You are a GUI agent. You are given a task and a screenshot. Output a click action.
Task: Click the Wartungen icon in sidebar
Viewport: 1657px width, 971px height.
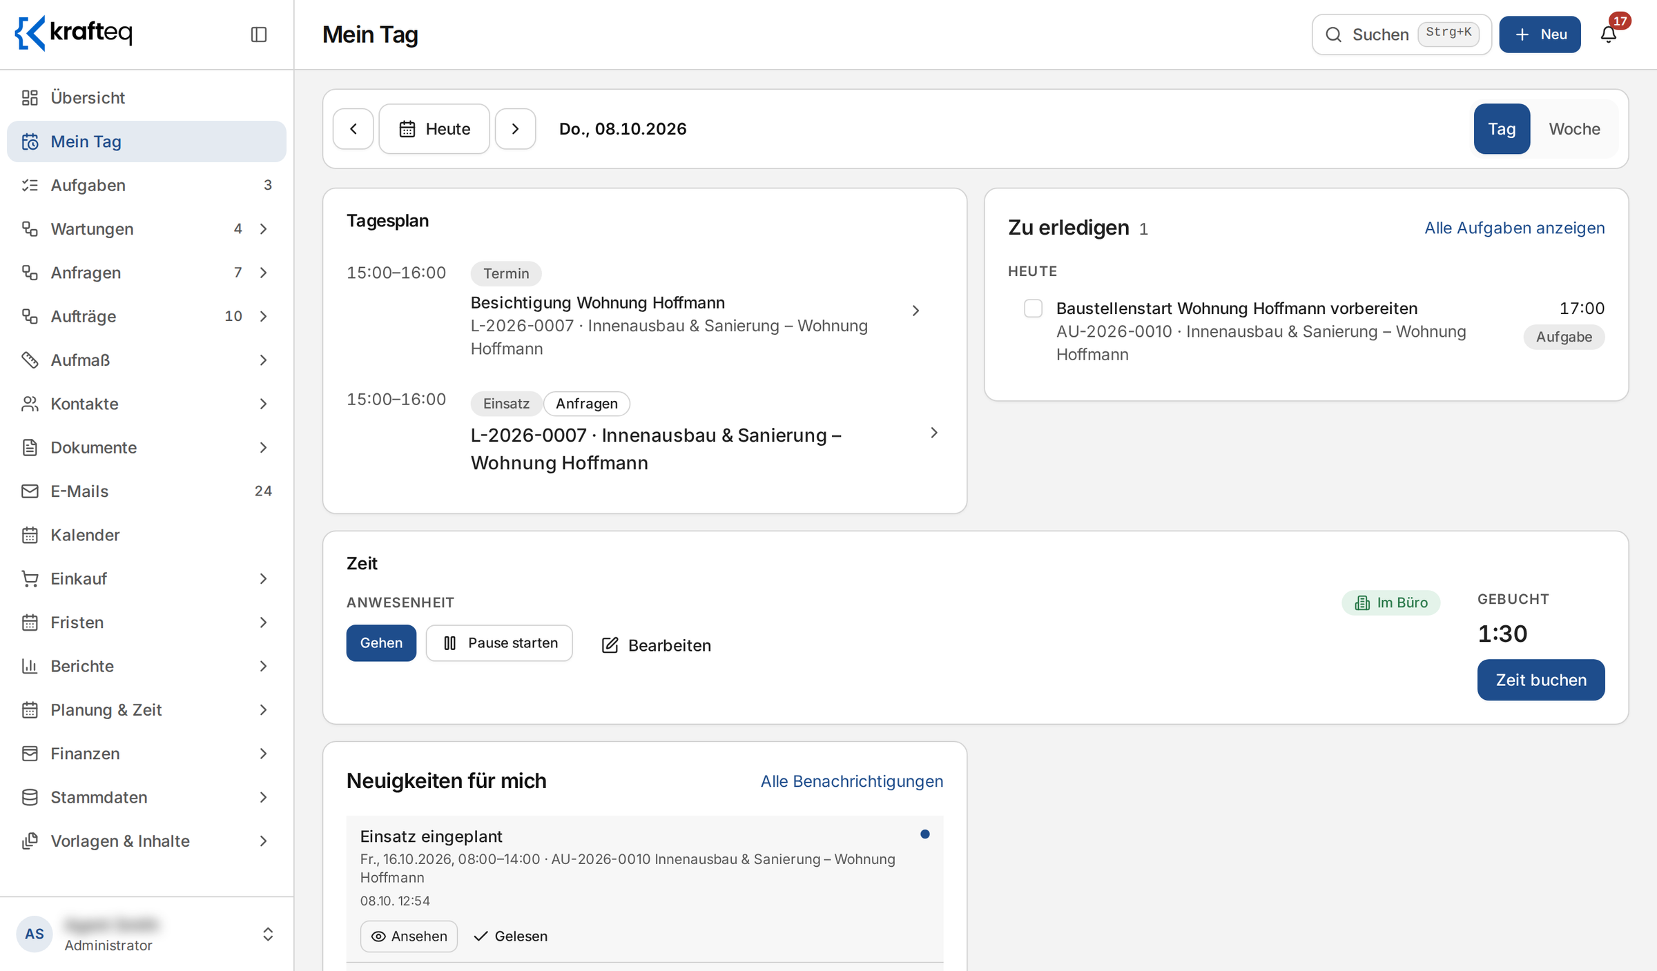tap(30, 229)
